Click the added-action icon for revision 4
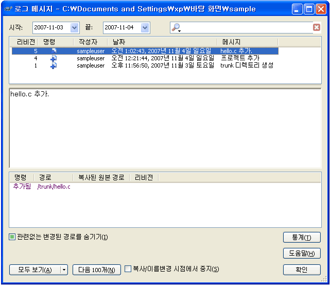 54,58
